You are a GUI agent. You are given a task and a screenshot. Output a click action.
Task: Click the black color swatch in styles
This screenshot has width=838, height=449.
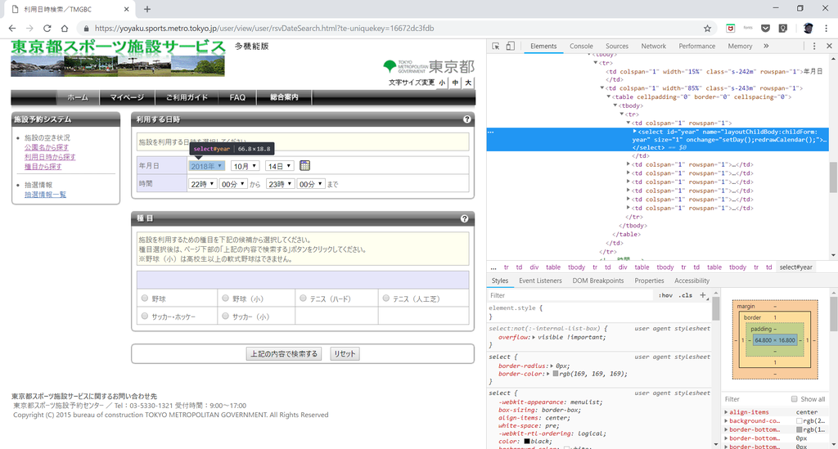click(x=526, y=442)
